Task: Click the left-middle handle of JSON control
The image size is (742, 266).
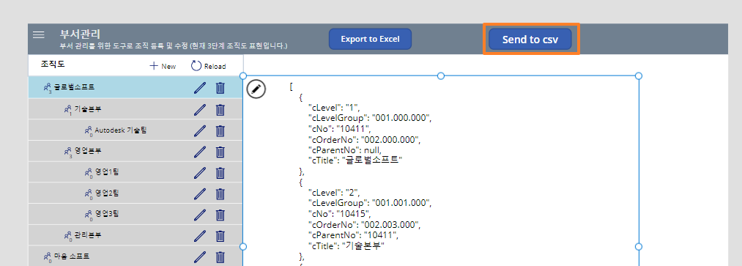Action: coord(243,247)
